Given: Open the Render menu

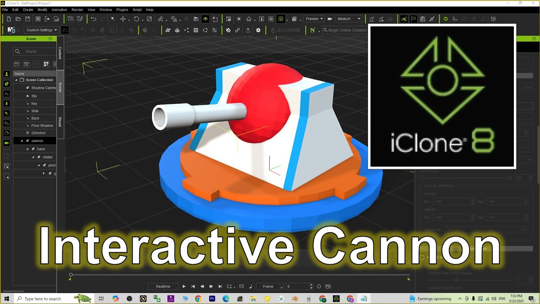Looking at the screenshot, I should tap(77, 10).
